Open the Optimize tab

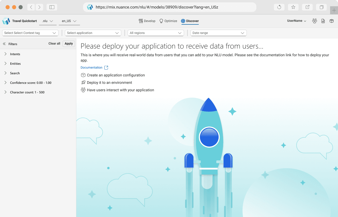coord(168,21)
